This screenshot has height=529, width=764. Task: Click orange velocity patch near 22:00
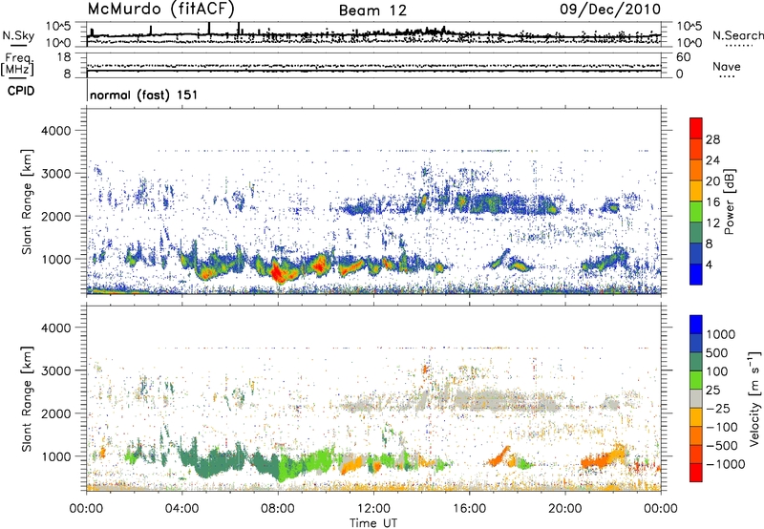coord(605,458)
